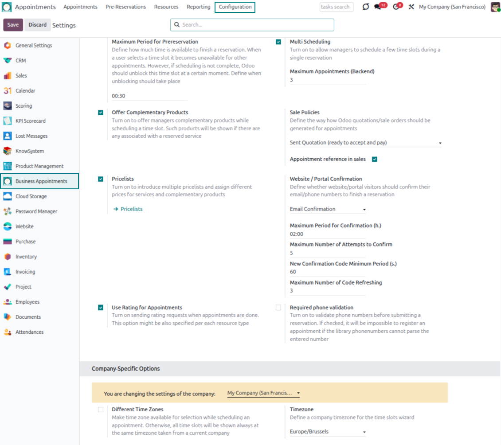Open the Appointments app home icon
The image size is (501, 445).
tap(7, 7)
